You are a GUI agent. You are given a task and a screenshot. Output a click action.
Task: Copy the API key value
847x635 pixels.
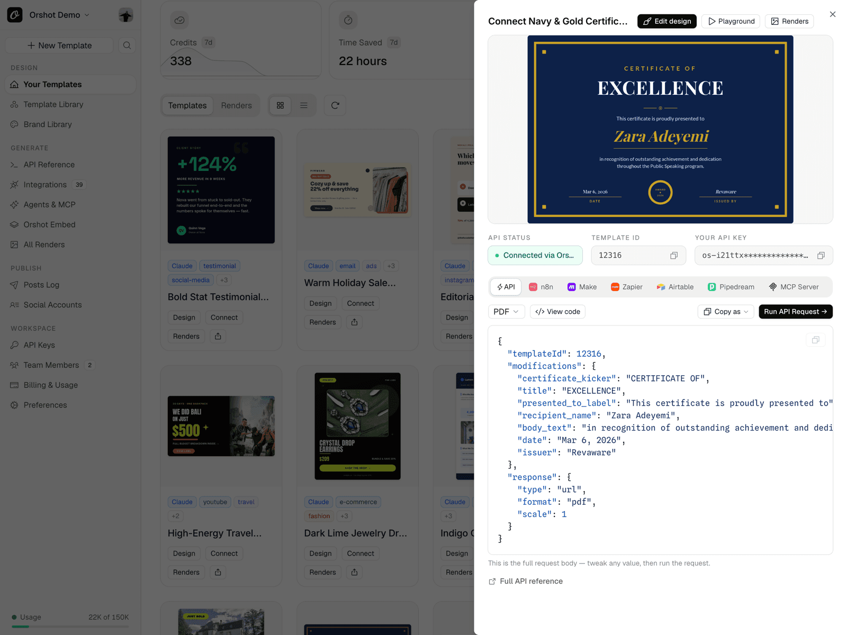[821, 256]
